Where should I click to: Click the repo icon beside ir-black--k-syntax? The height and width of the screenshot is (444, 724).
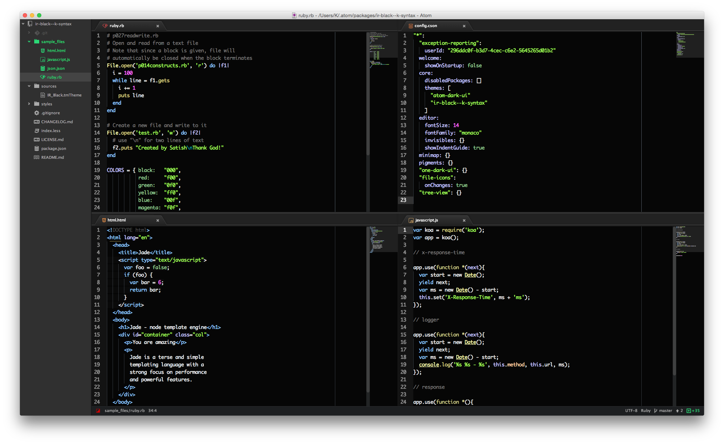[30, 24]
